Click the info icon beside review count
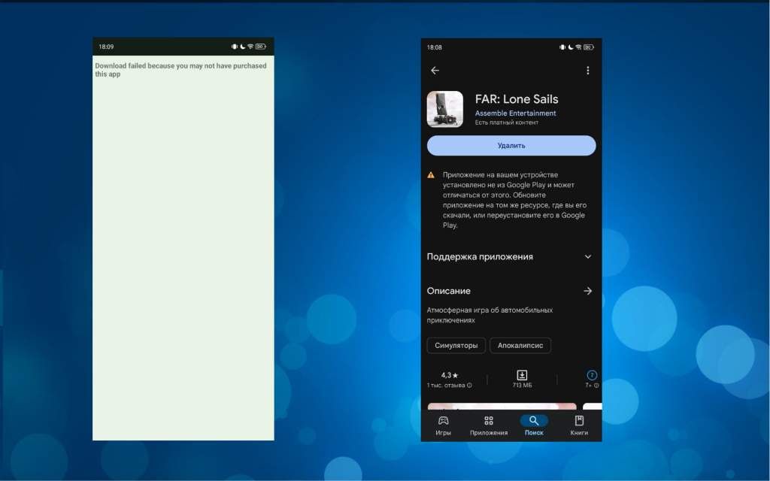 [x=469, y=386]
